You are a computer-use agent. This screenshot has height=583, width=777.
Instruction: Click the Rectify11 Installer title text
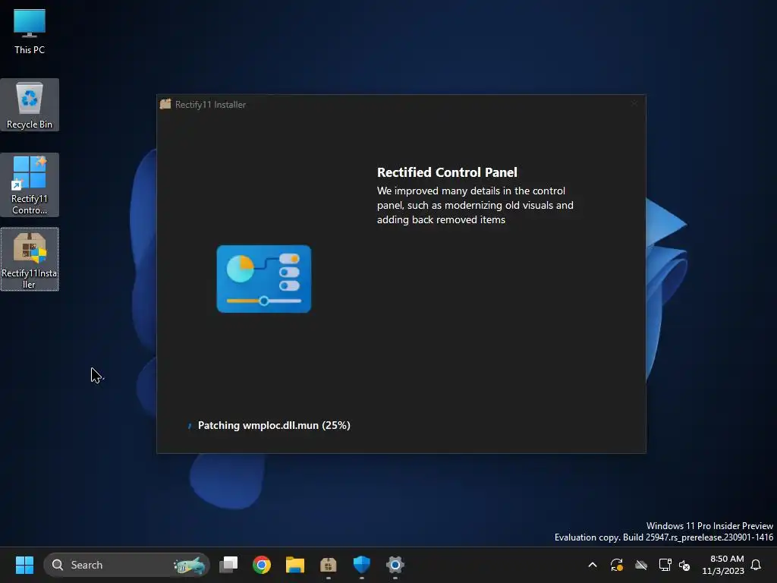(210, 105)
